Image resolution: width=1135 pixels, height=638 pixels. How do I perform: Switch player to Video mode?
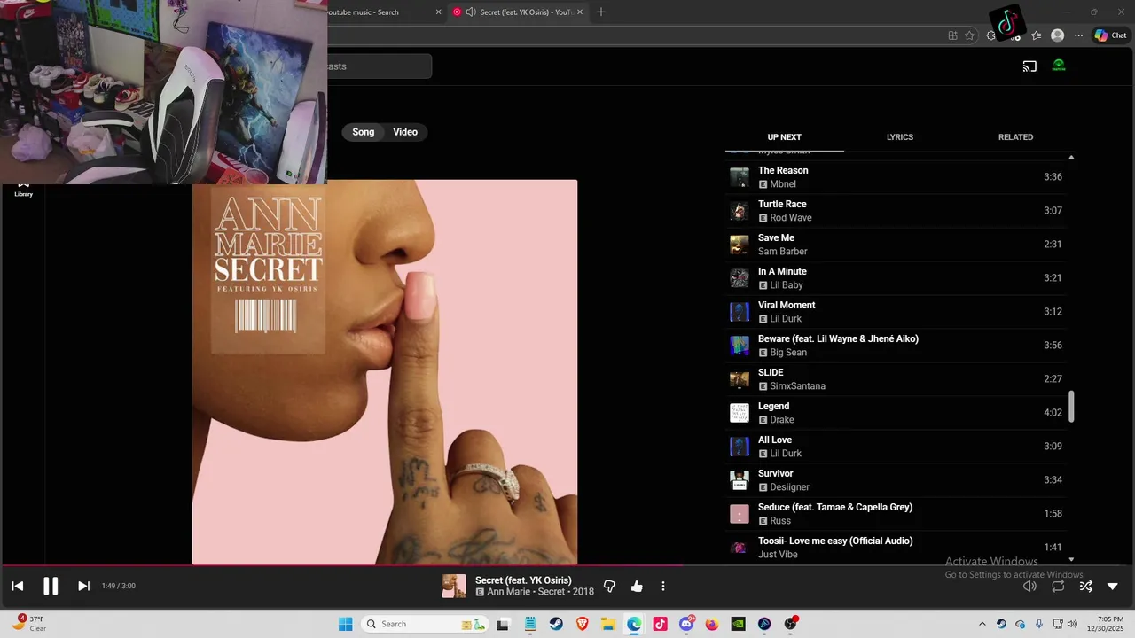coord(405,132)
